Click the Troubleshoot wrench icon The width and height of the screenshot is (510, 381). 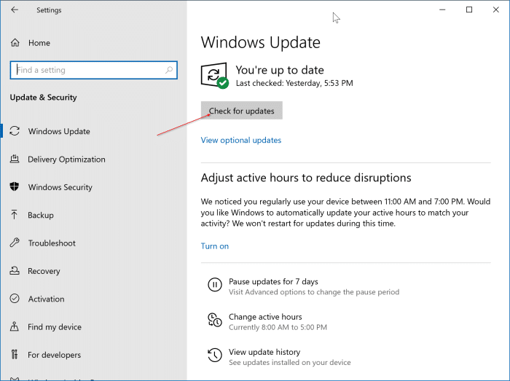tap(15, 243)
